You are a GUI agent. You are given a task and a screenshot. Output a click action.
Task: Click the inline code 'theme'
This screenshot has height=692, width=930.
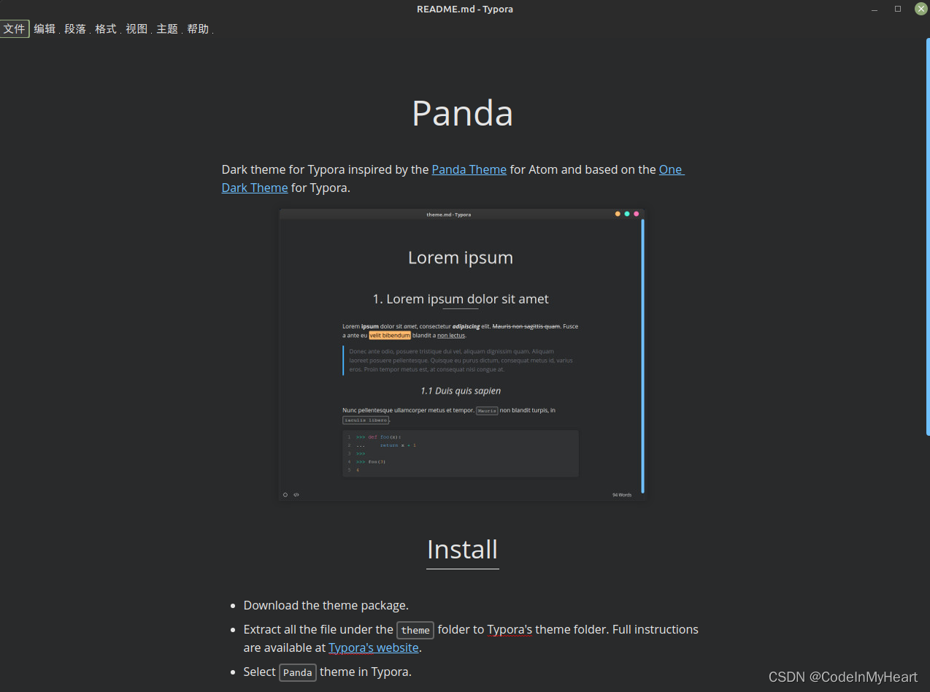pos(415,630)
